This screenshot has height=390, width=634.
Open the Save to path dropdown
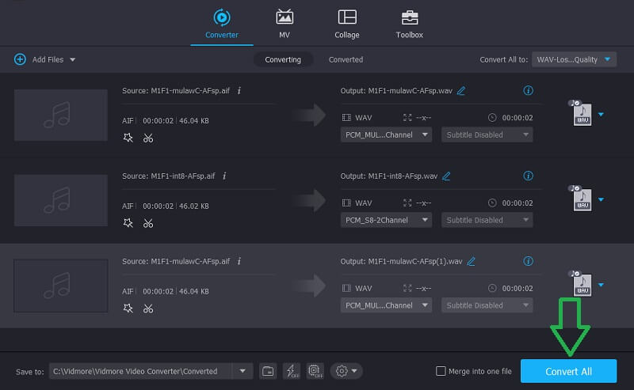pos(242,371)
